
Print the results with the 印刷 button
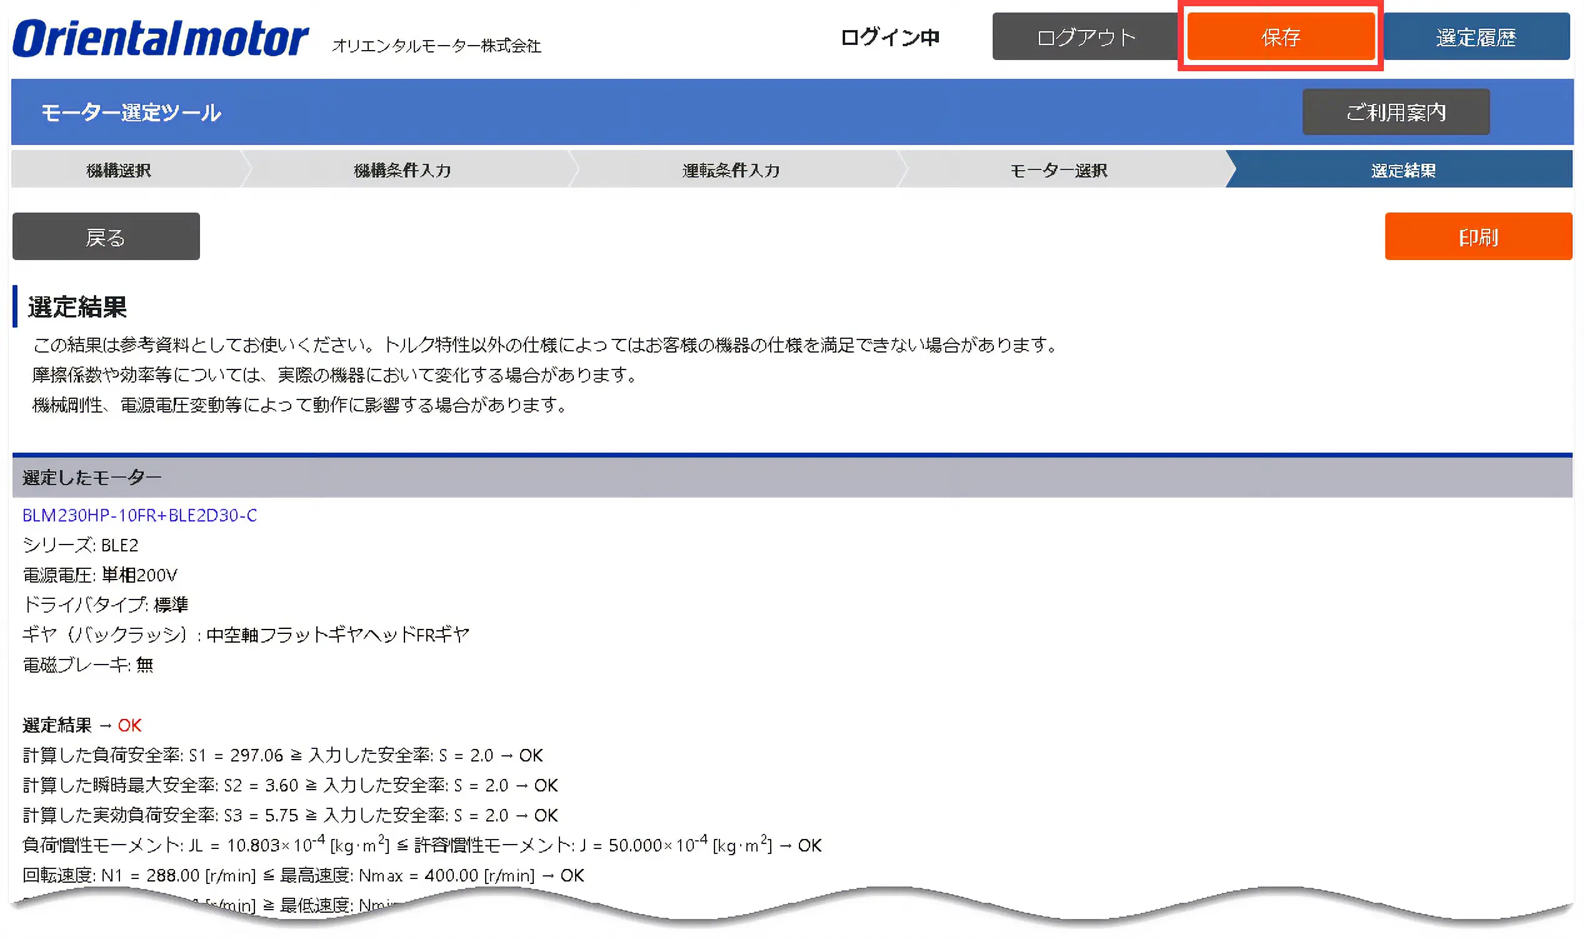pos(1478,237)
